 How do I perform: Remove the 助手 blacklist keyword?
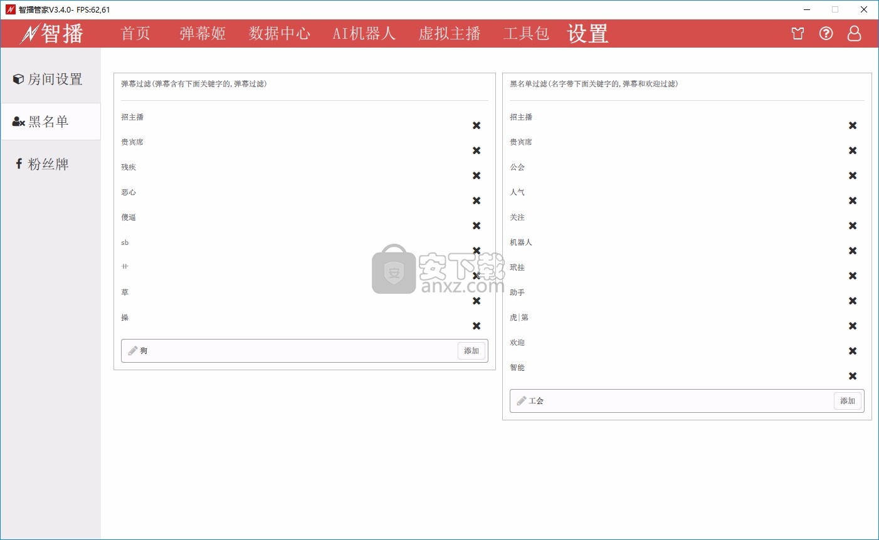(x=853, y=301)
